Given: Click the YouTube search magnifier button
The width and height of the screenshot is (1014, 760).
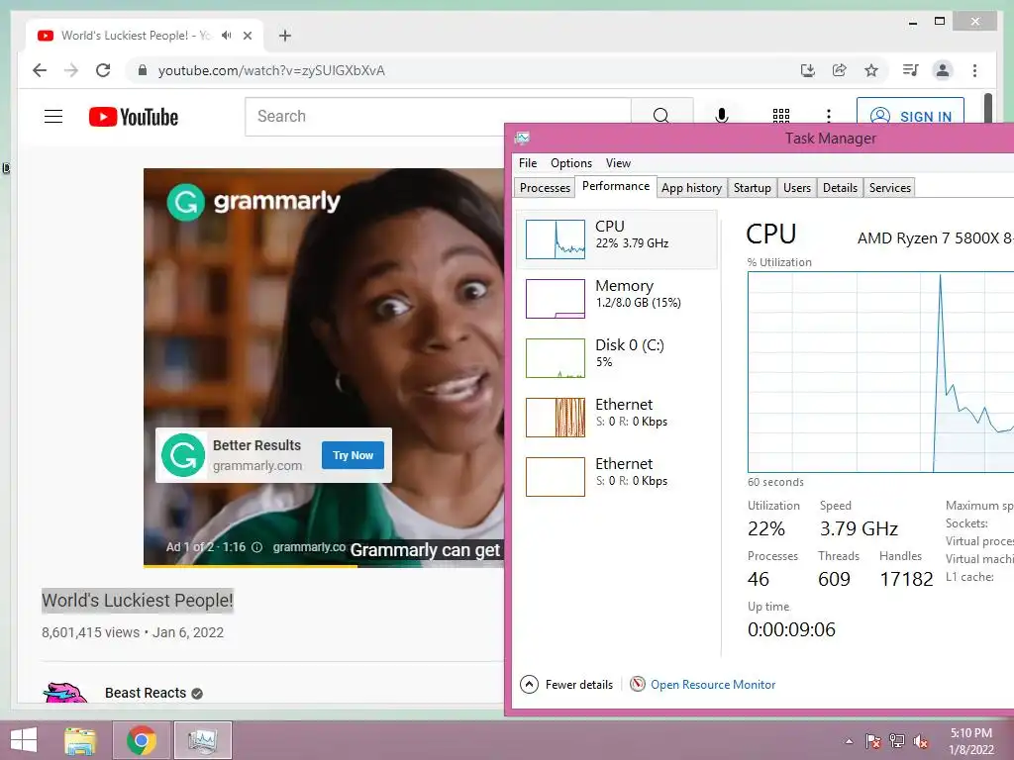Looking at the screenshot, I should (660, 117).
